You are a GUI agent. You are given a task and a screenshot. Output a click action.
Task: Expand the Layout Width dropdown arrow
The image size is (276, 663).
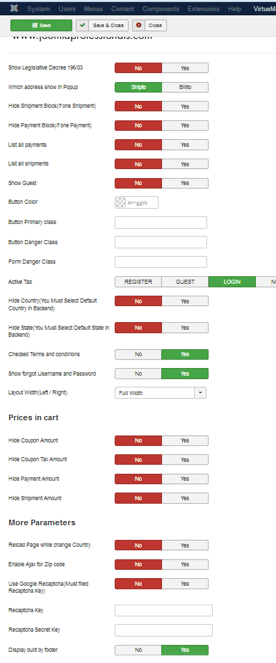pos(200,393)
